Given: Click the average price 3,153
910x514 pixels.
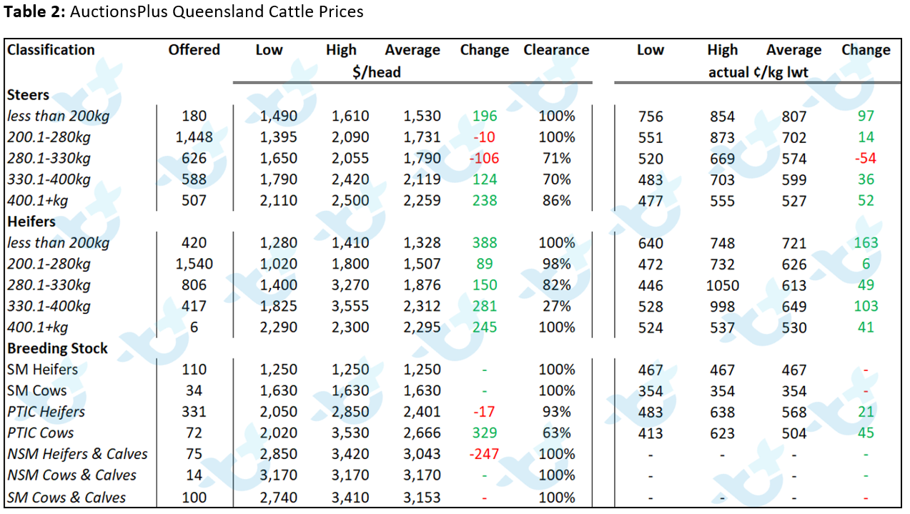Looking at the screenshot, I should pyautogui.click(x=422, y=497).
